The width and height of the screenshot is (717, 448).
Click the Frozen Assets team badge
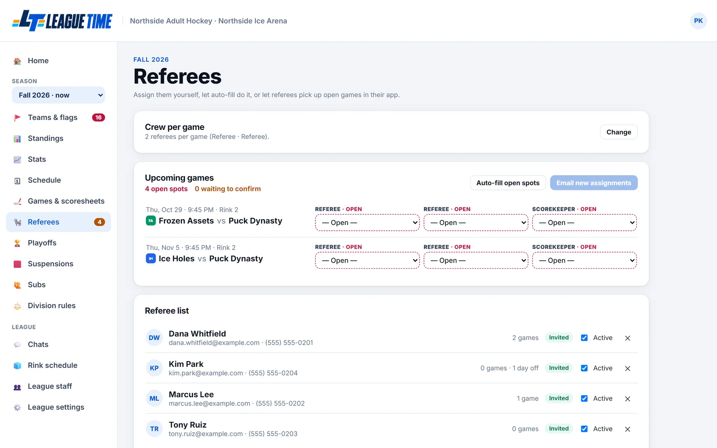[151, 221]
